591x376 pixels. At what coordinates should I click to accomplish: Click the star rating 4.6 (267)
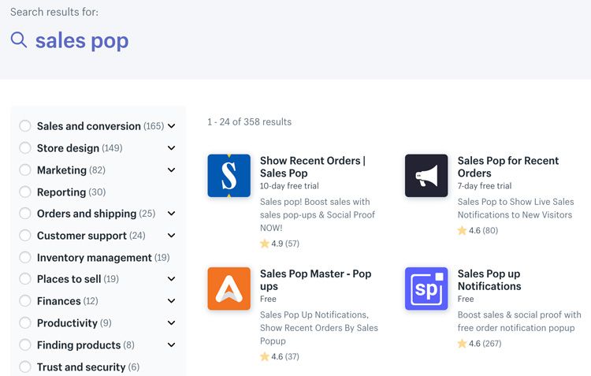point(479,344)
